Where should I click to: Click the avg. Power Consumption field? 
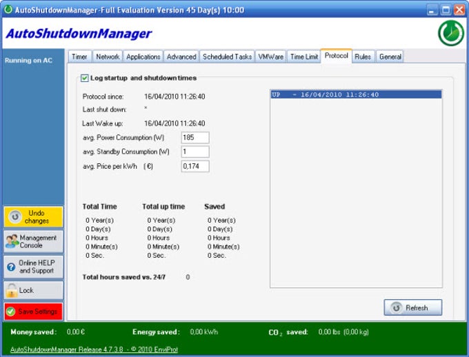click(195, 138)
